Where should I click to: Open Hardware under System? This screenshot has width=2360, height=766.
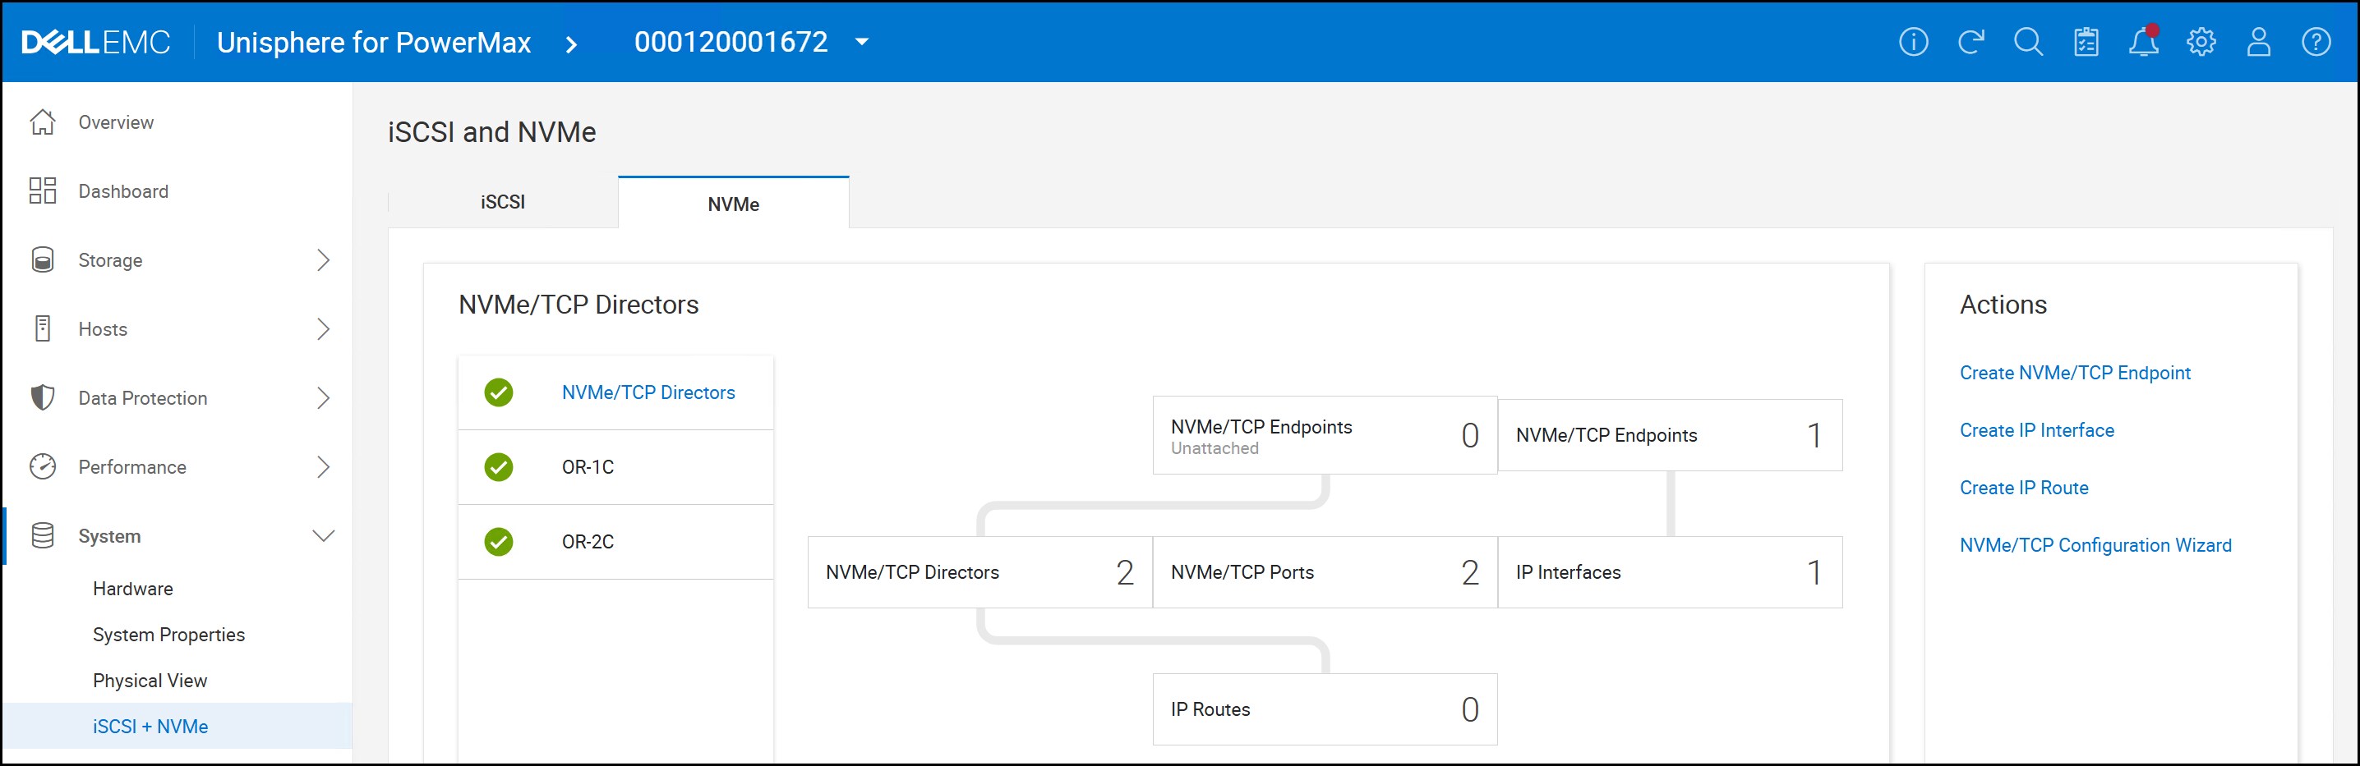(x=133, y=589)
